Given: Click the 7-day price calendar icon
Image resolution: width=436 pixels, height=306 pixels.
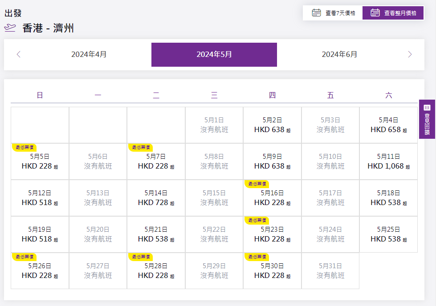Looking at the screenshot, I should (316, 13).
